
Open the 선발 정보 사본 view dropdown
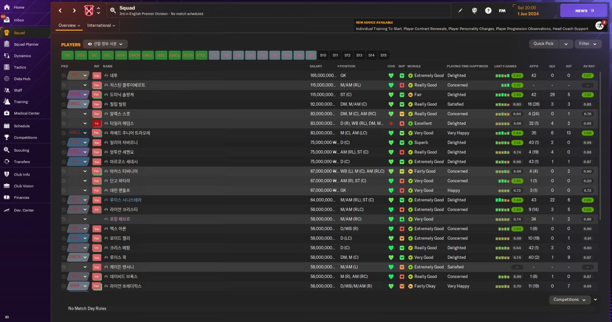tap(105, 44)
